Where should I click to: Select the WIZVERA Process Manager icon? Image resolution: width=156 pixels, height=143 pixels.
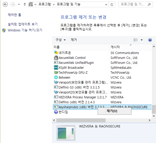[56, 97]
